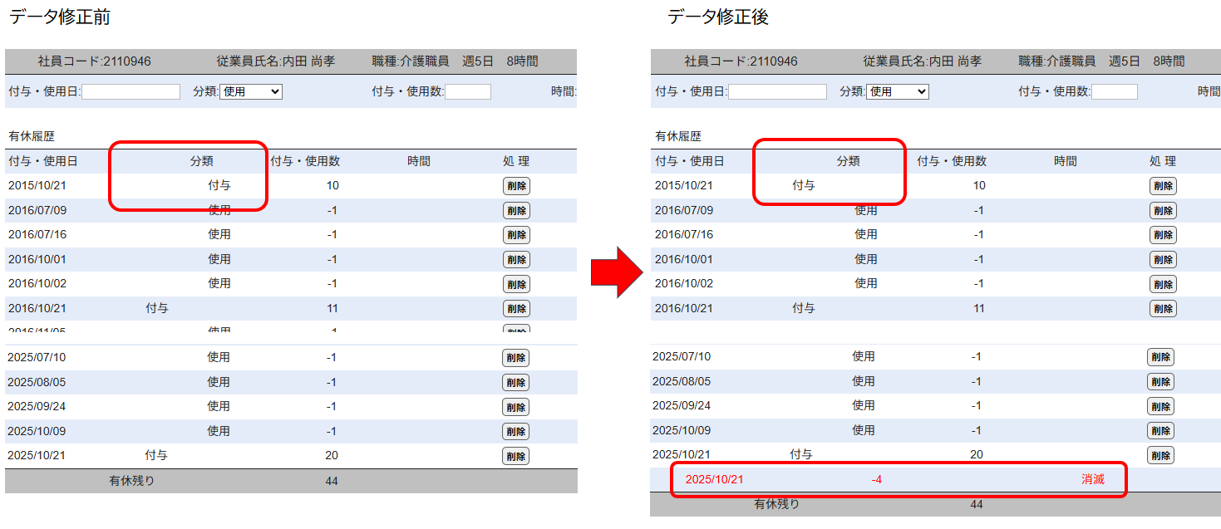The height and width of the screenshot is (529, 1221).
Task: Delete the 2015/10/21 row in データ修正後 panel
Action: (x=1163, y=186)
